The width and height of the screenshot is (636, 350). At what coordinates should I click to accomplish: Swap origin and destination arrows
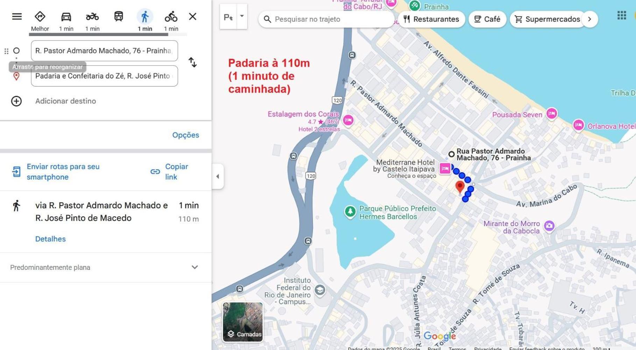coord(192,62)
